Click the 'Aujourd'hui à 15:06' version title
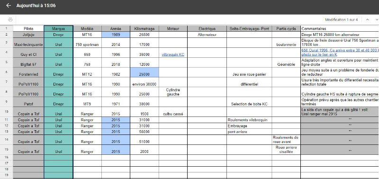The image size is (379, 179). click(x=36, y=6)
